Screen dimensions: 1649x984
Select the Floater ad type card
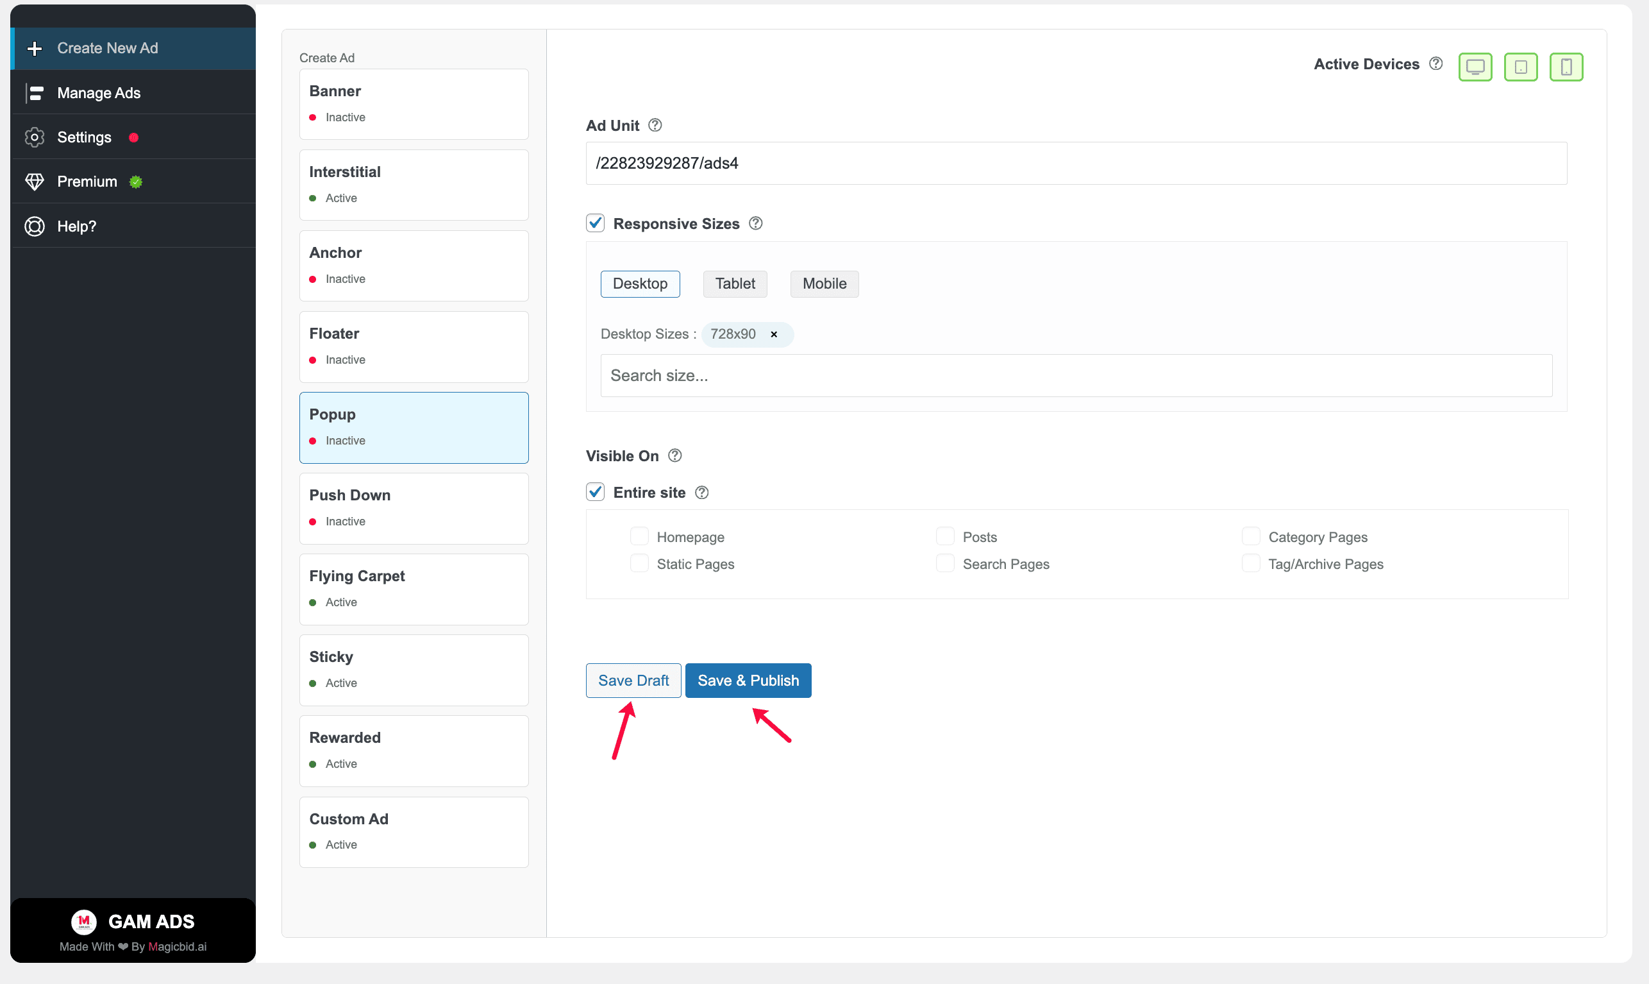pyautogui.click(x=414, y=347)
